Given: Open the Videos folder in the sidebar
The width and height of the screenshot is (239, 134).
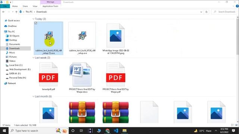Looking at the screenshot, I should pos(12,61).
